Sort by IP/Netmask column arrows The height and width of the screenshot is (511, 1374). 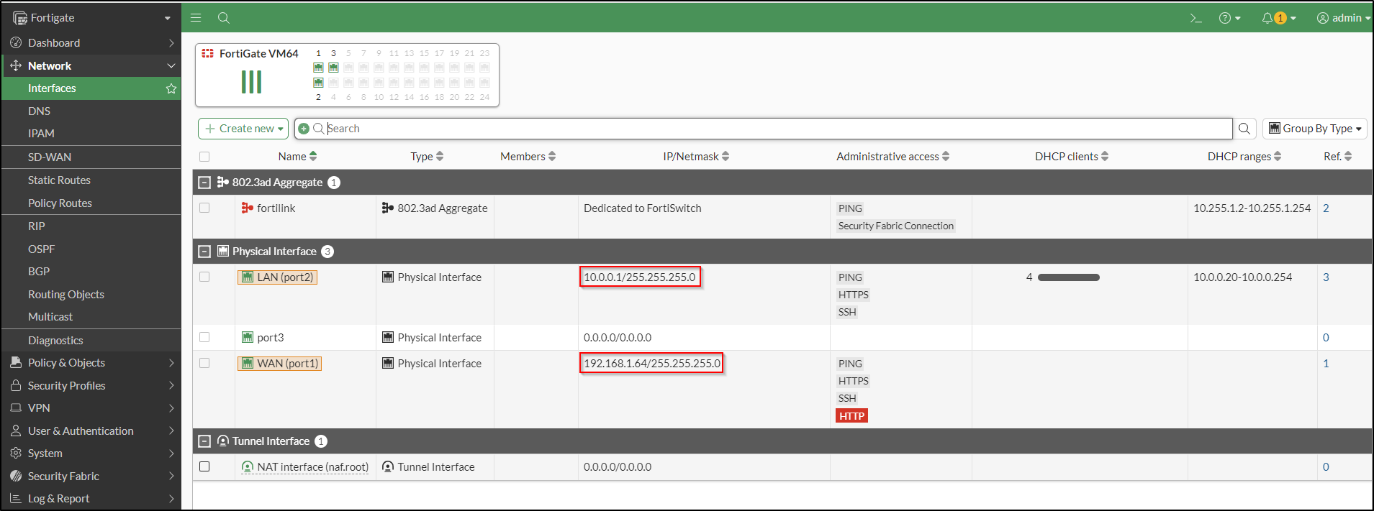click(726, 156)
